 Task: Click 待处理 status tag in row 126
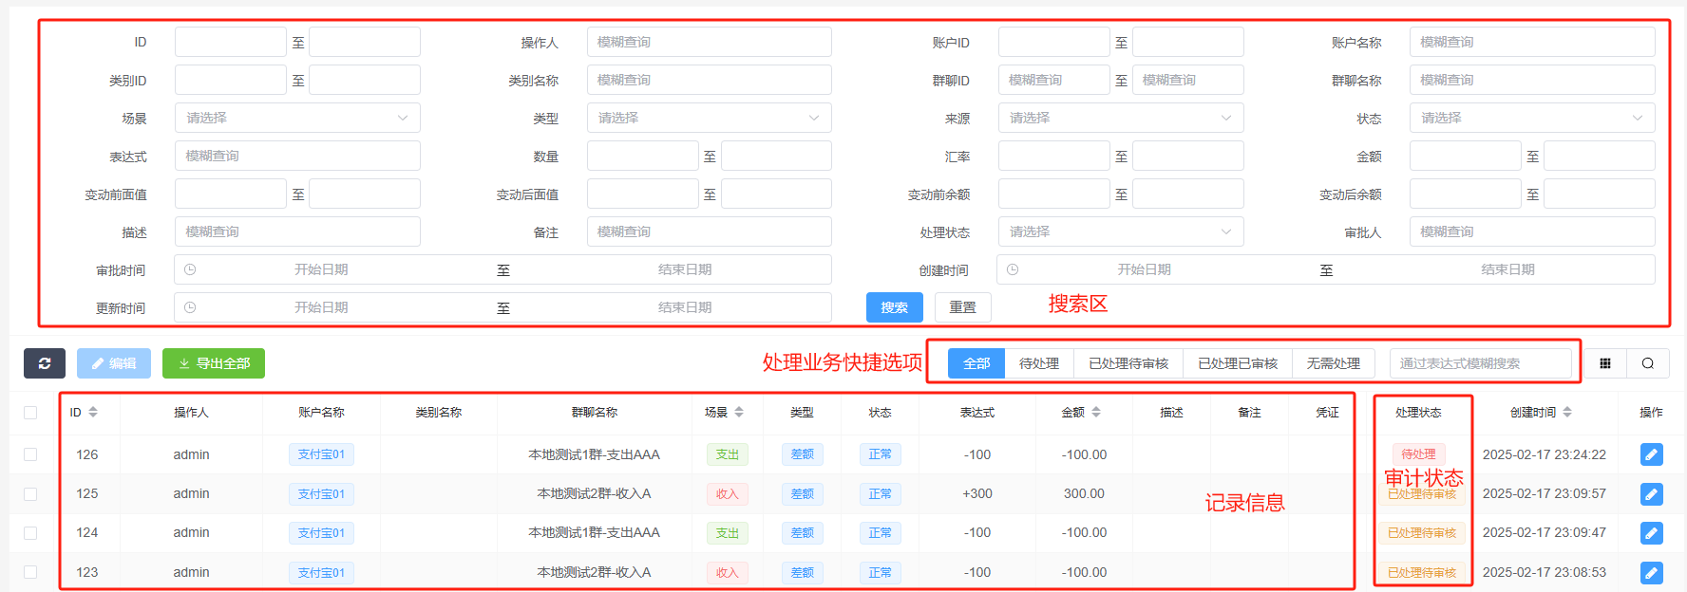coord(1418,454)
